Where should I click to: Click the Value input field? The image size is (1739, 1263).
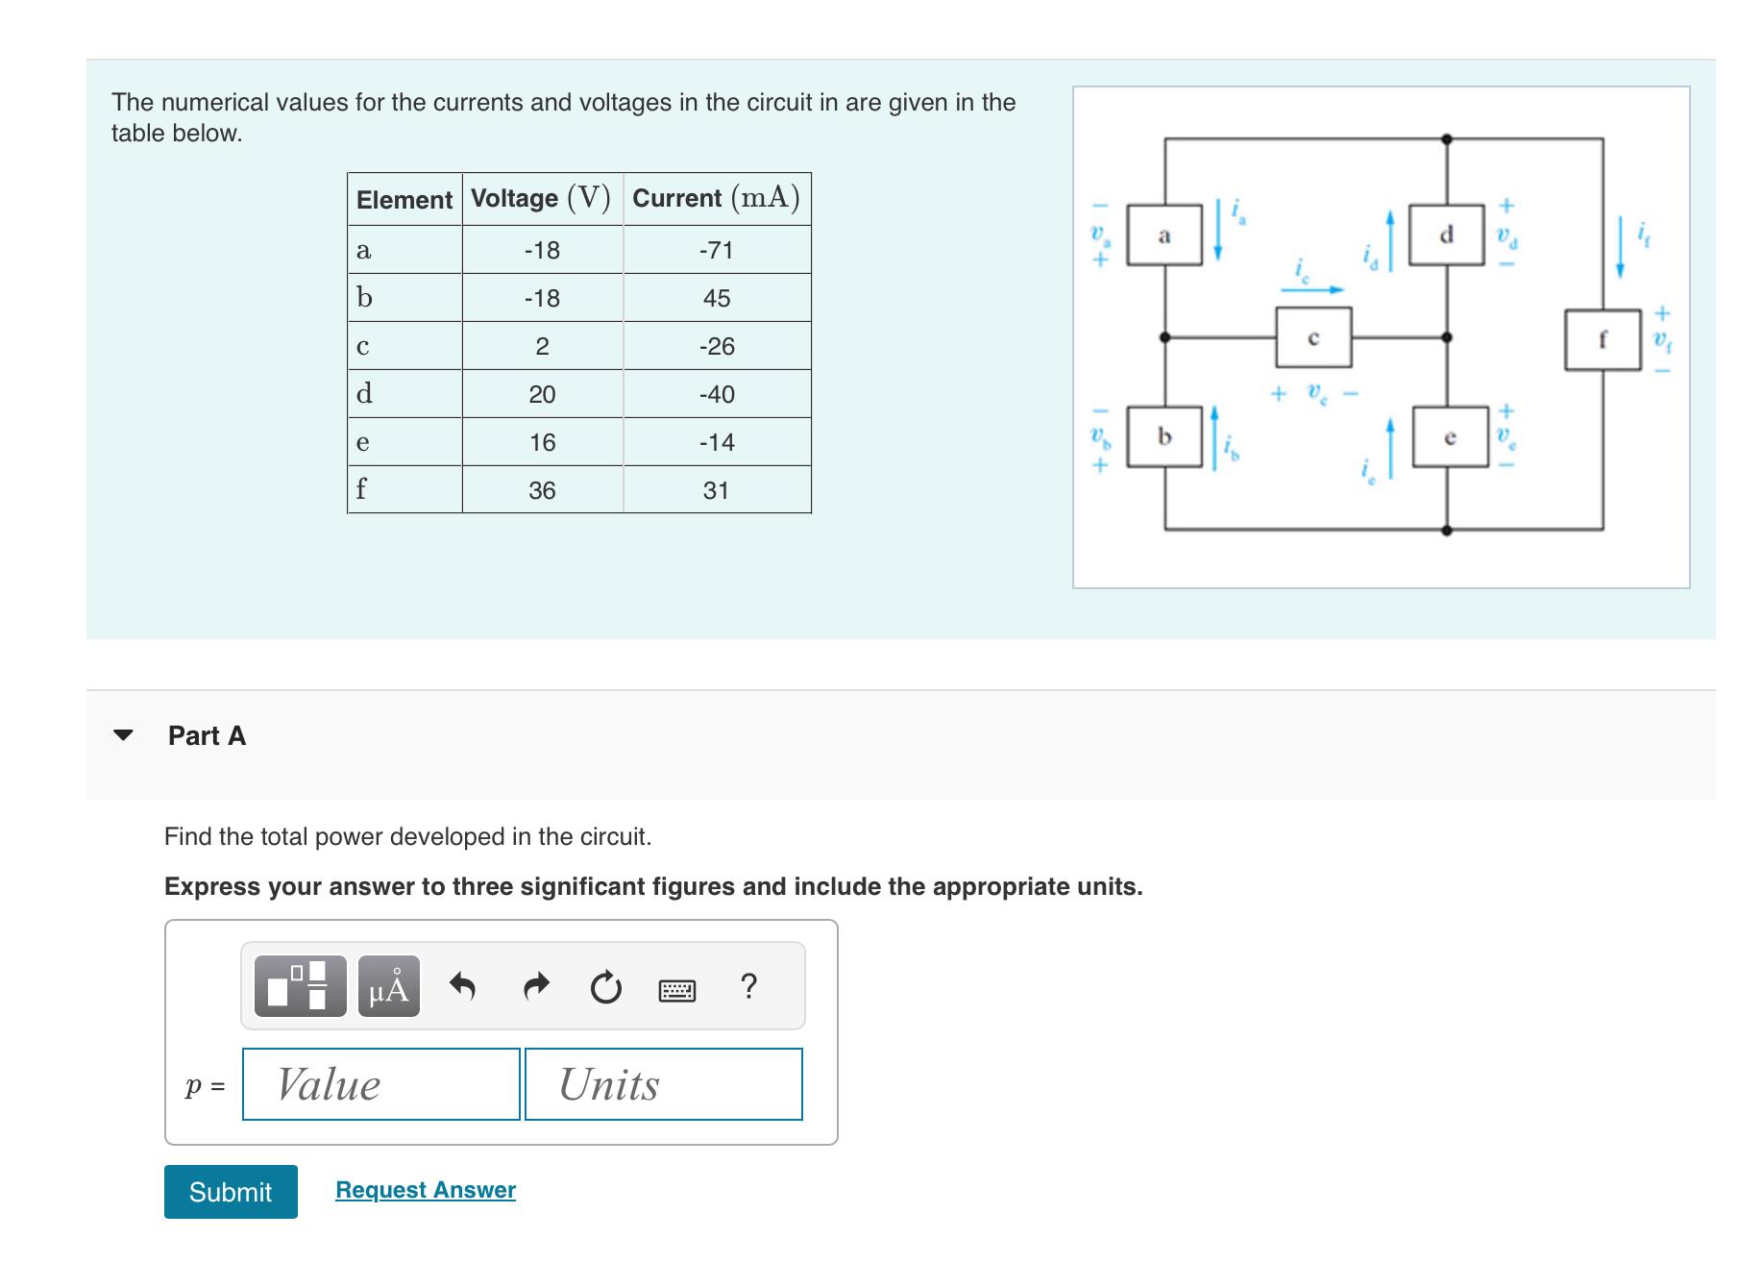(x=380, y=1084)
